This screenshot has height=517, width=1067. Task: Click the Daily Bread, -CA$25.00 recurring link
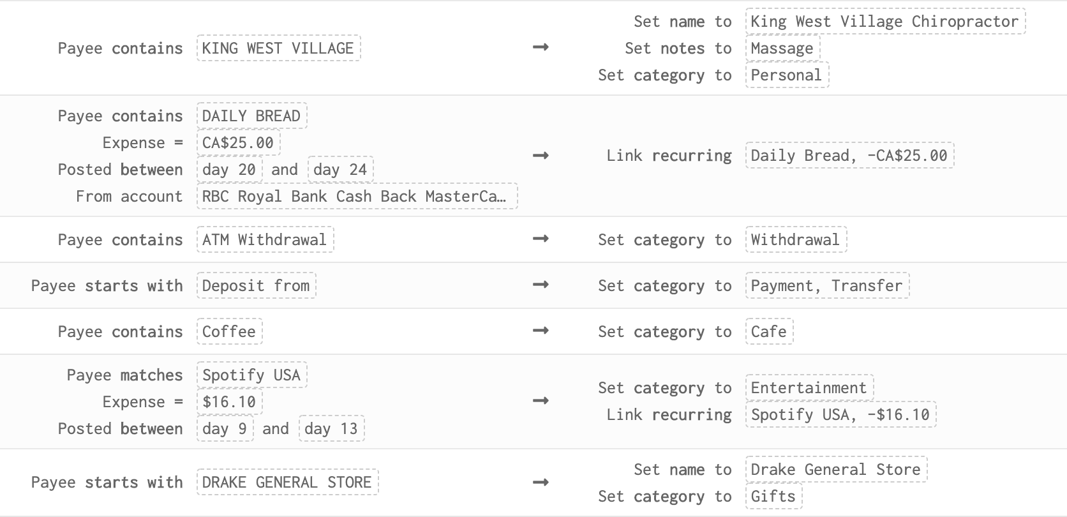point(849,156)
